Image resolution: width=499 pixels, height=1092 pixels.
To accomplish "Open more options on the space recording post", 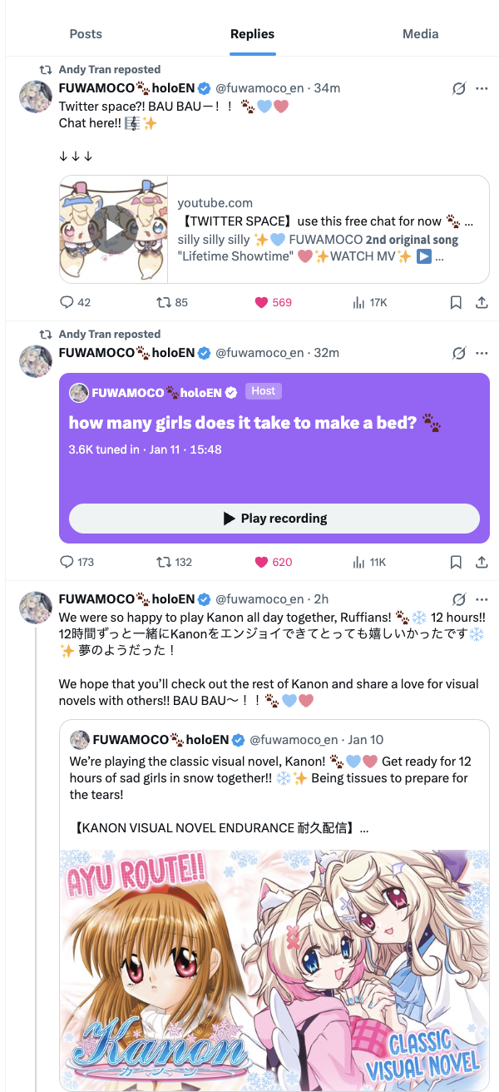I will coord(482,353).
